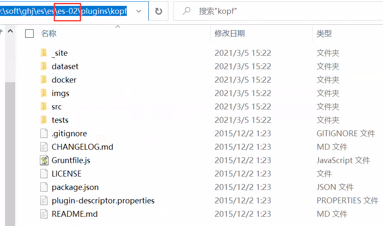Select the dataset folder name

click(x=65, y=66)
